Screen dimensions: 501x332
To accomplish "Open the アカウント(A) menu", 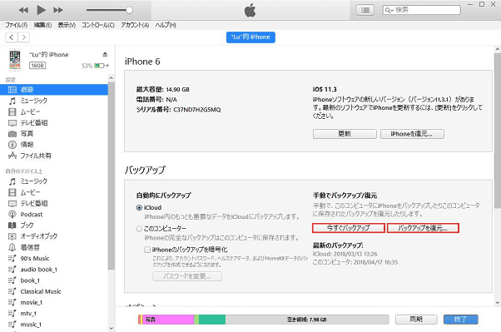I will coord(135,25).
